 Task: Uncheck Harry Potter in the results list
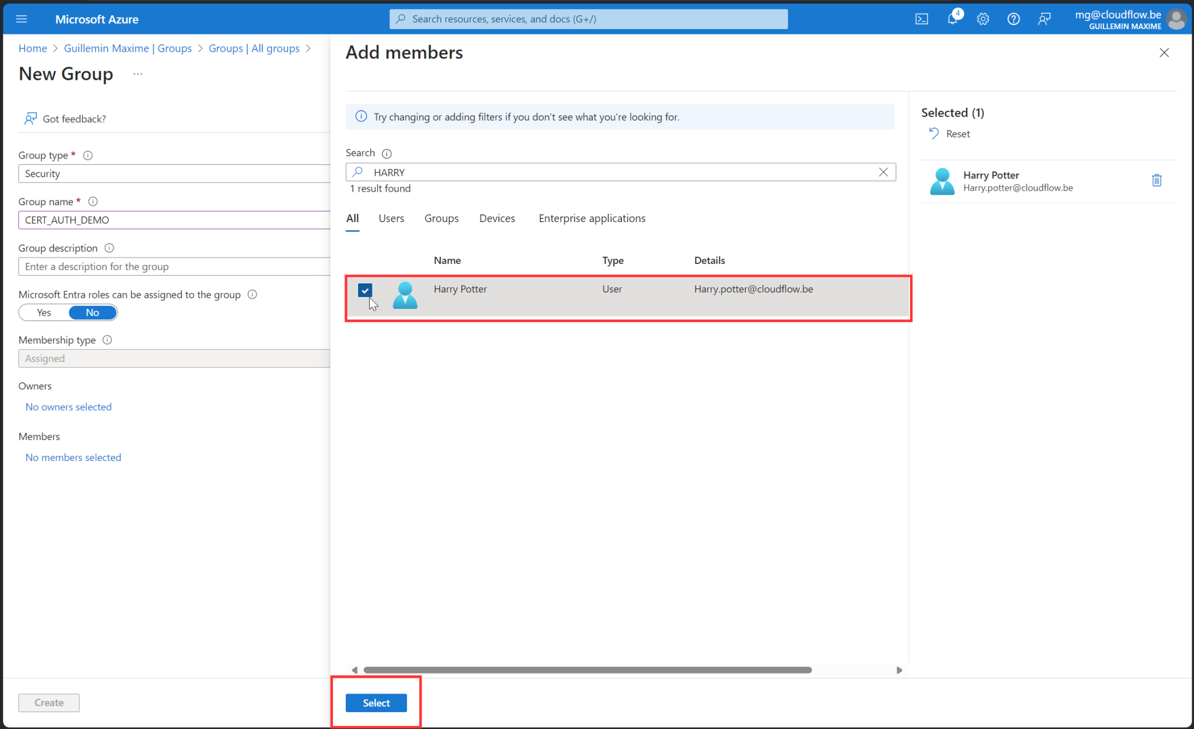pyautogui.click(x=366, y=290)
